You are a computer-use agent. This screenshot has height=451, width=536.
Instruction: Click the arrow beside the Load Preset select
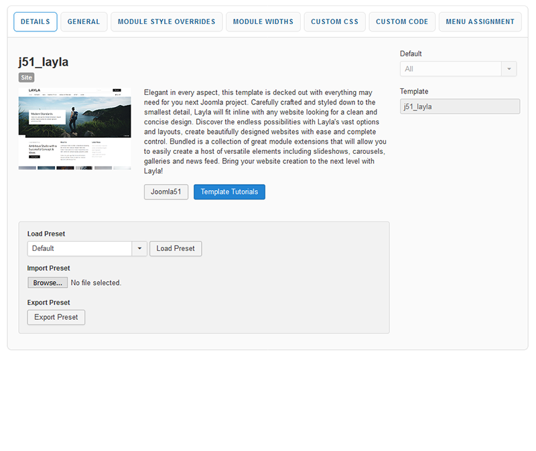(x=139, y=248)
